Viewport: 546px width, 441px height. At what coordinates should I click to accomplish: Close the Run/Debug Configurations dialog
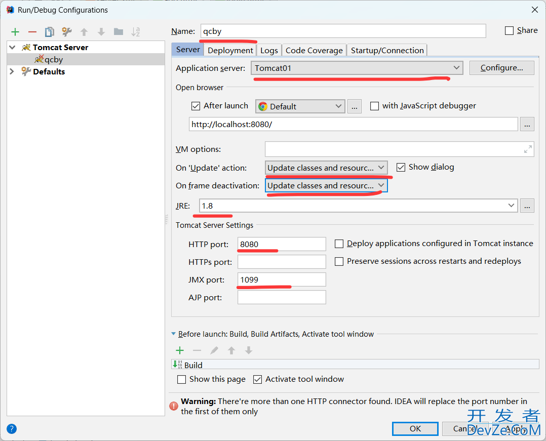pyautogui.click(x=535, y=10)
